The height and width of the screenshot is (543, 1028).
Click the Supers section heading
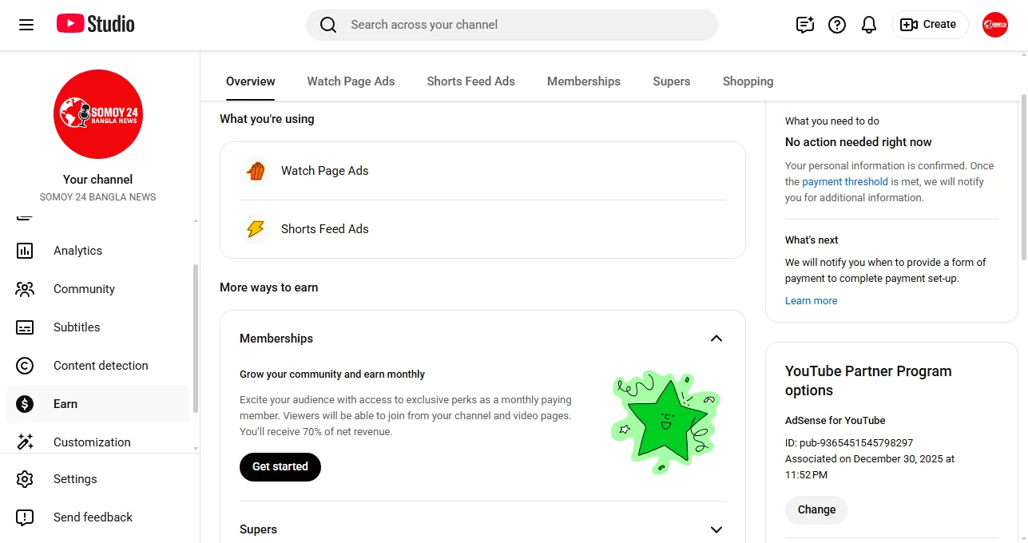point(259,529)
